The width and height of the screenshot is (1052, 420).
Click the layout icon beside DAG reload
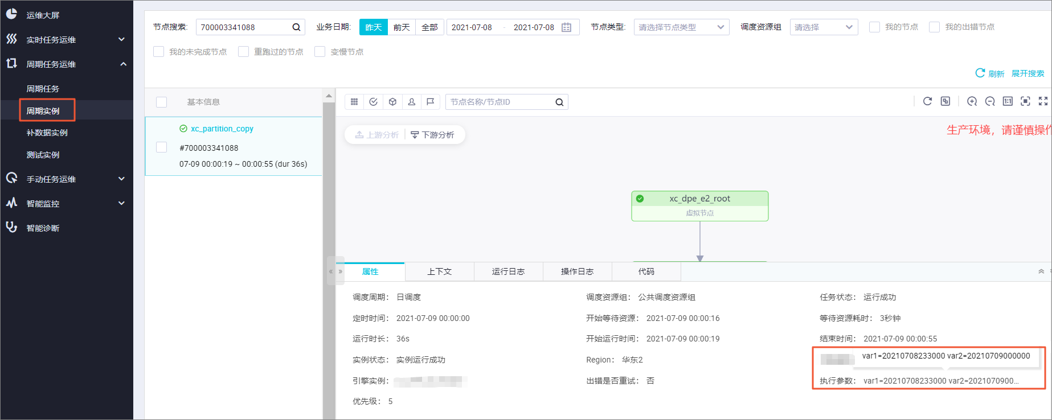coord(945,101)
